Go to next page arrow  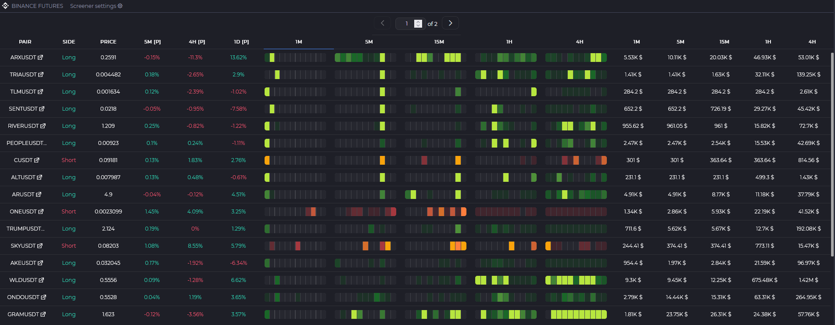coord(450,23)
